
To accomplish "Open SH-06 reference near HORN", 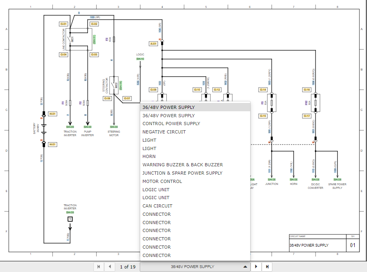I will pyautogui.click(x=293, y=179).
